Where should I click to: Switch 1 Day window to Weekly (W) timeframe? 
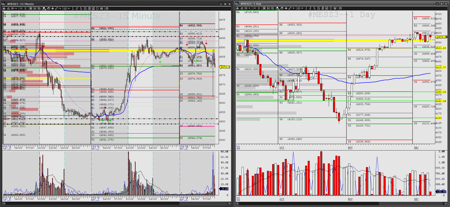335,8
